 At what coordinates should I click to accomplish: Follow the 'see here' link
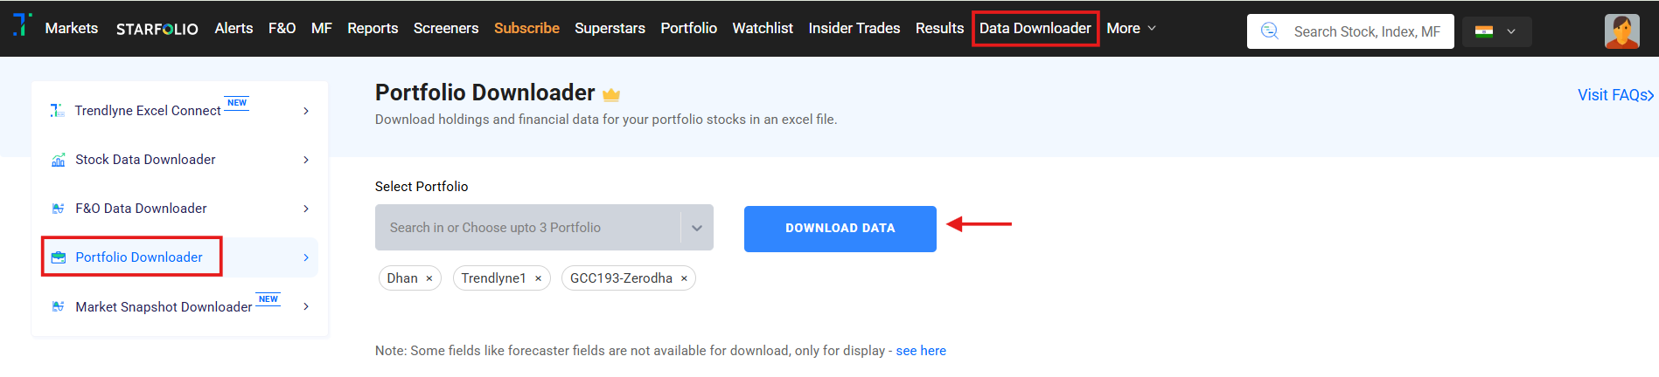coord(921,351)
